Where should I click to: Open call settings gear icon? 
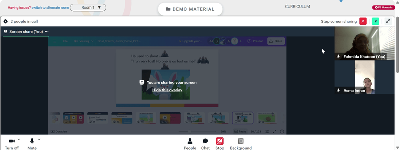(6, 22)
